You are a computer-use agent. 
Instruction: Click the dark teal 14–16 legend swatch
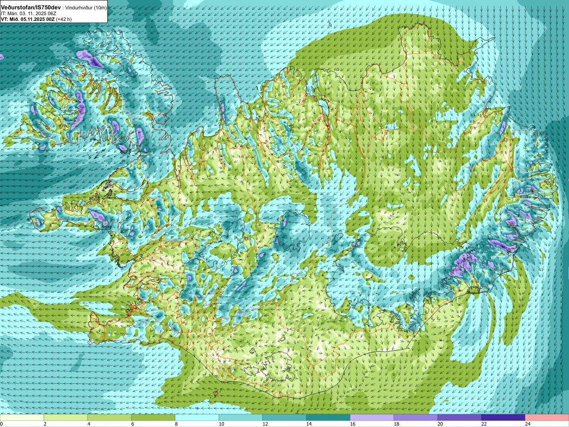328,418
